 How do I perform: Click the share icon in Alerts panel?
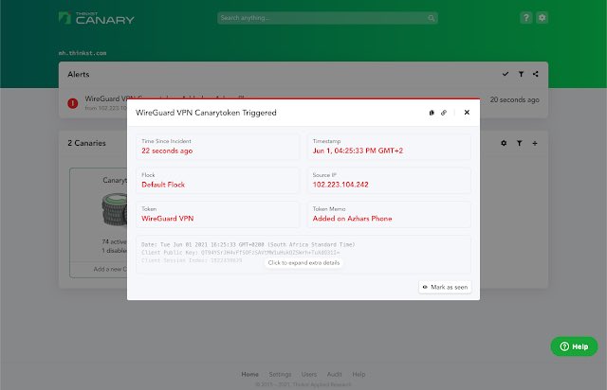pos(535,74)
